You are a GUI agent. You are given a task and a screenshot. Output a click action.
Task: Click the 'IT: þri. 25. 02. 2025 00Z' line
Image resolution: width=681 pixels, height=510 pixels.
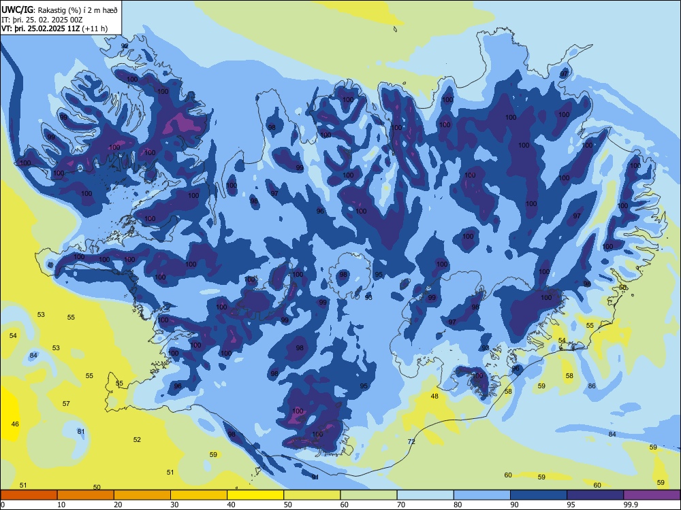tap(42, 20)
